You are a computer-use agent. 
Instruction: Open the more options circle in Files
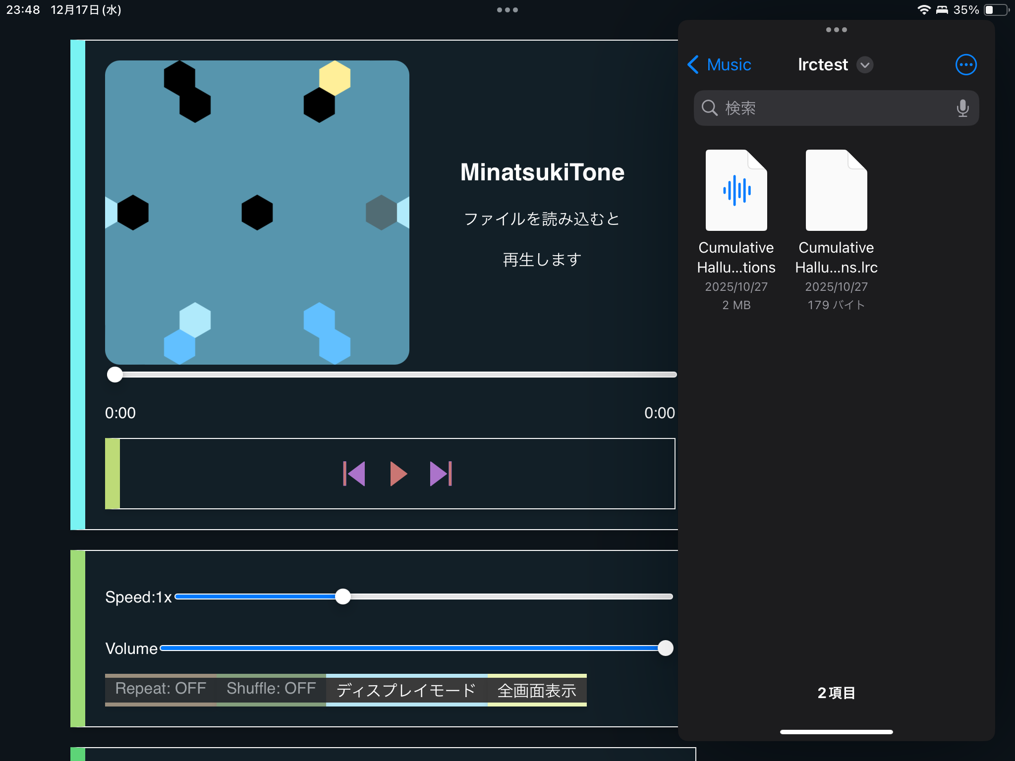pos(965,64)
